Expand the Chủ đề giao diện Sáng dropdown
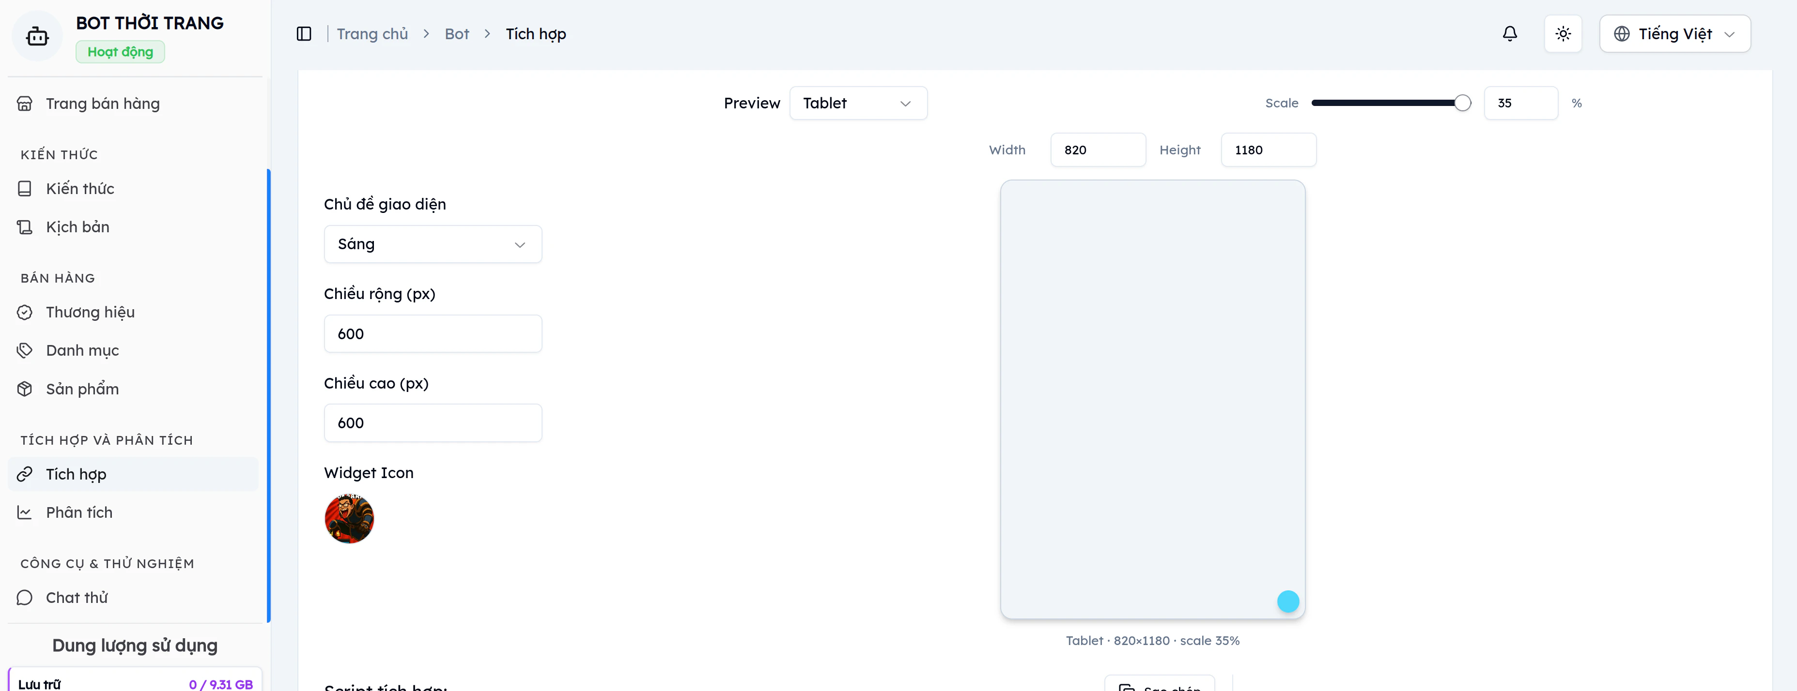Screen dimensions: 1797x691 pos(433,244)
